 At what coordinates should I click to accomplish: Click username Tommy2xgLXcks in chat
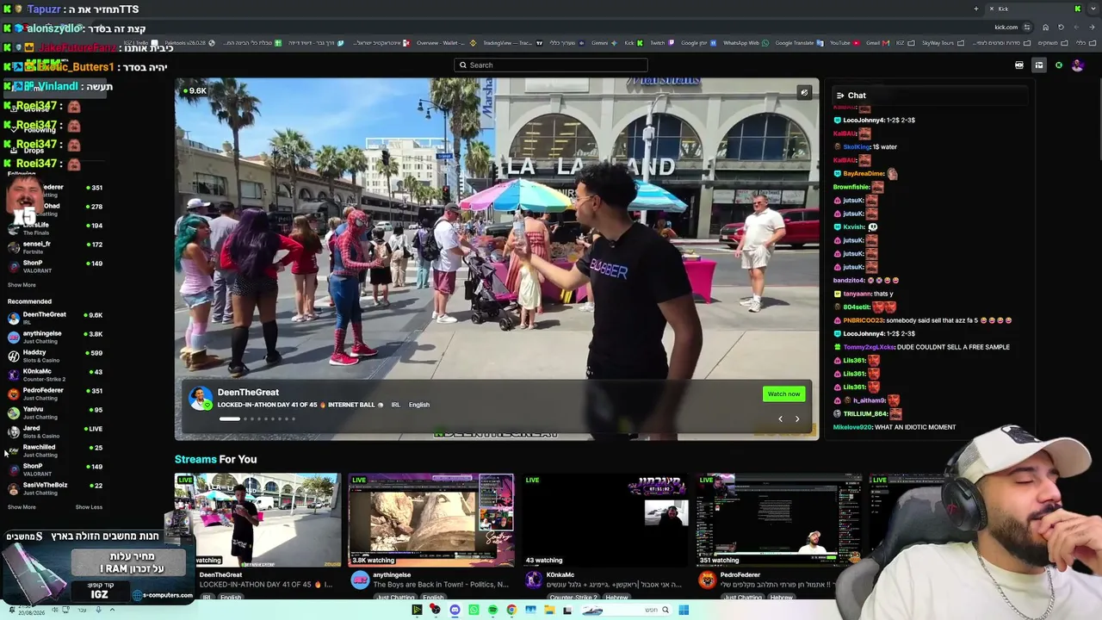(x=869, y=347)
